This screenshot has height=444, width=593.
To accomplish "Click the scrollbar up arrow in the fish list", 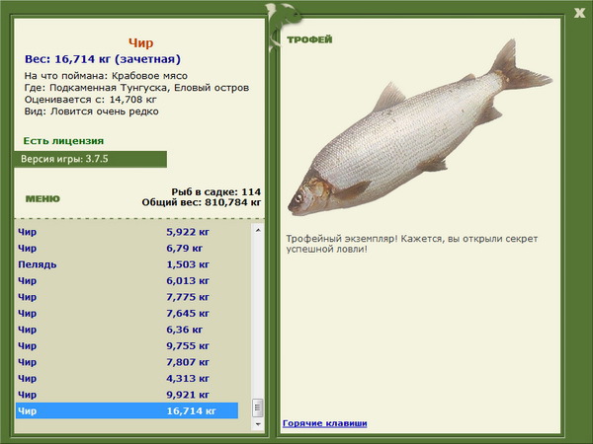I will (x=258, y=230).
